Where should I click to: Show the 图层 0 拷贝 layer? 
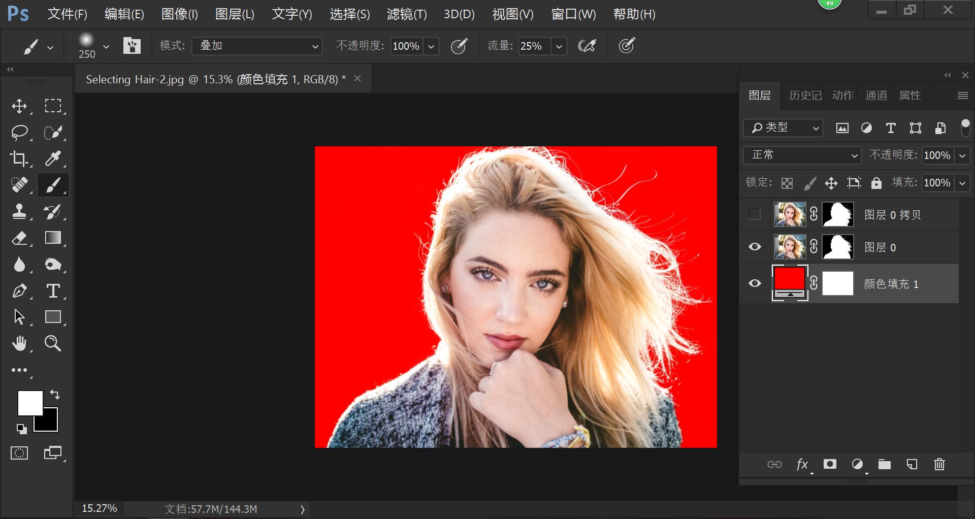coord(754,214)
